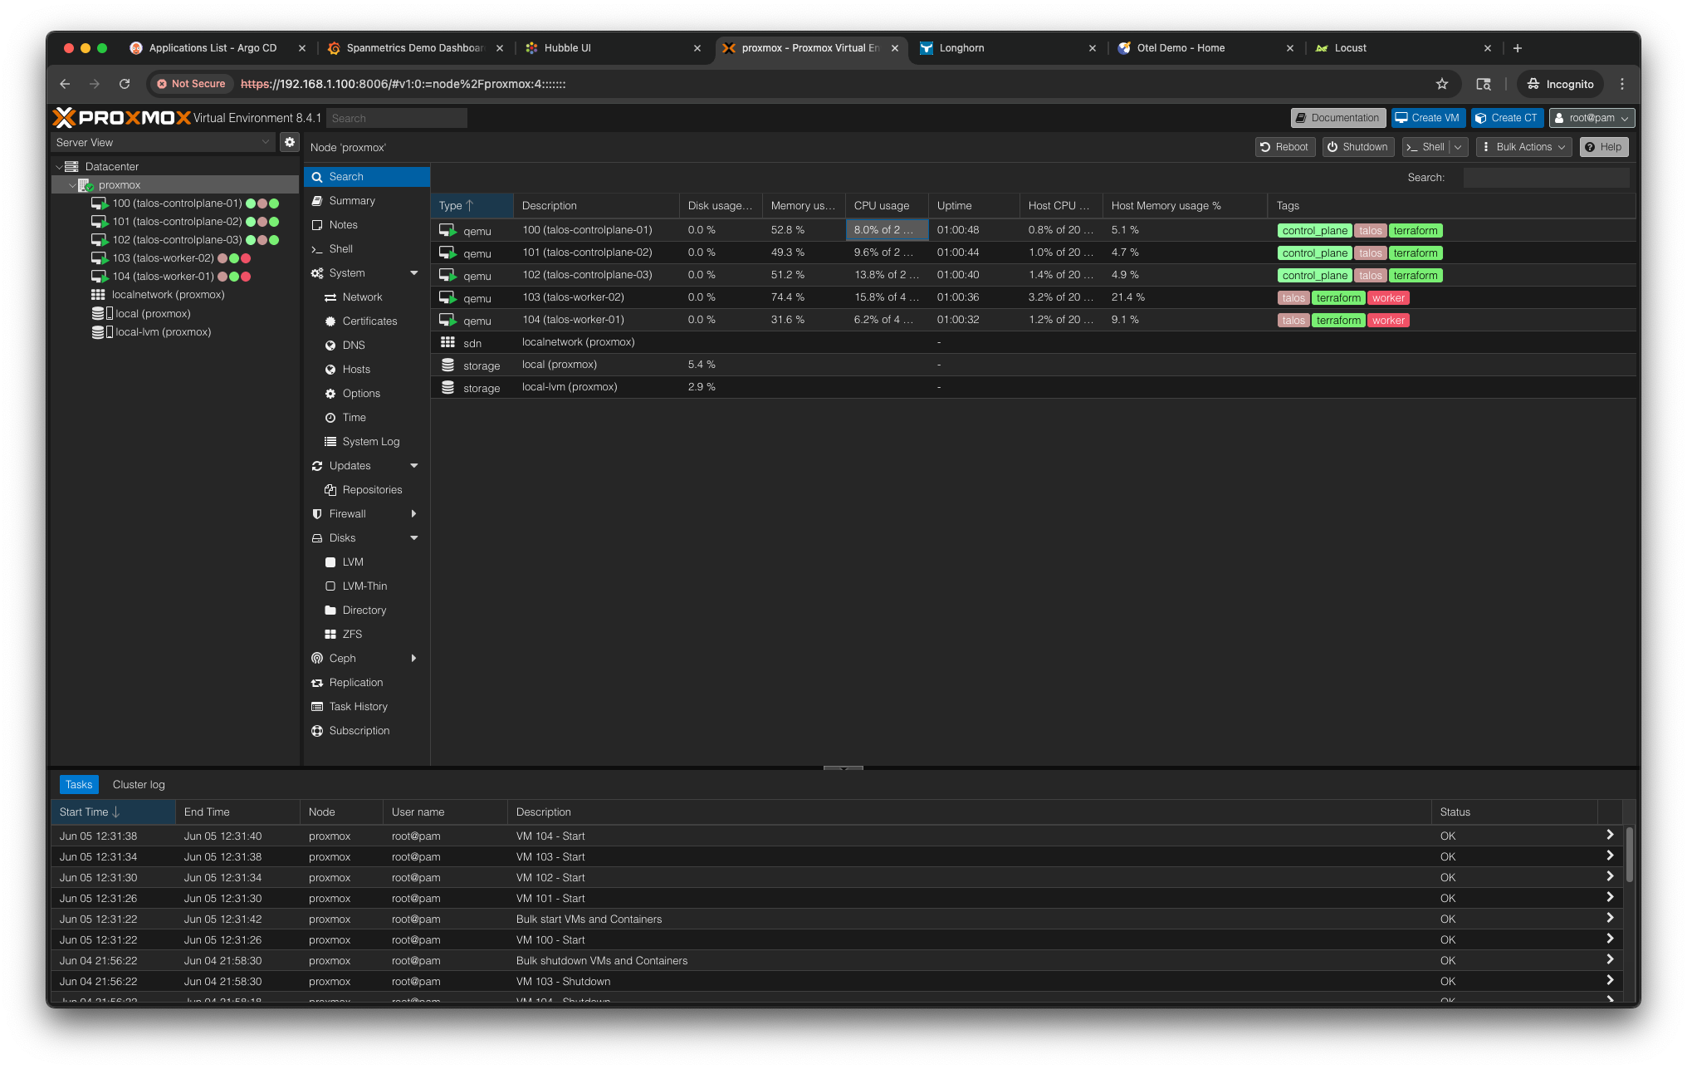Open the Documentation button
The image size is (1687, 1069).
(1337, 118)
